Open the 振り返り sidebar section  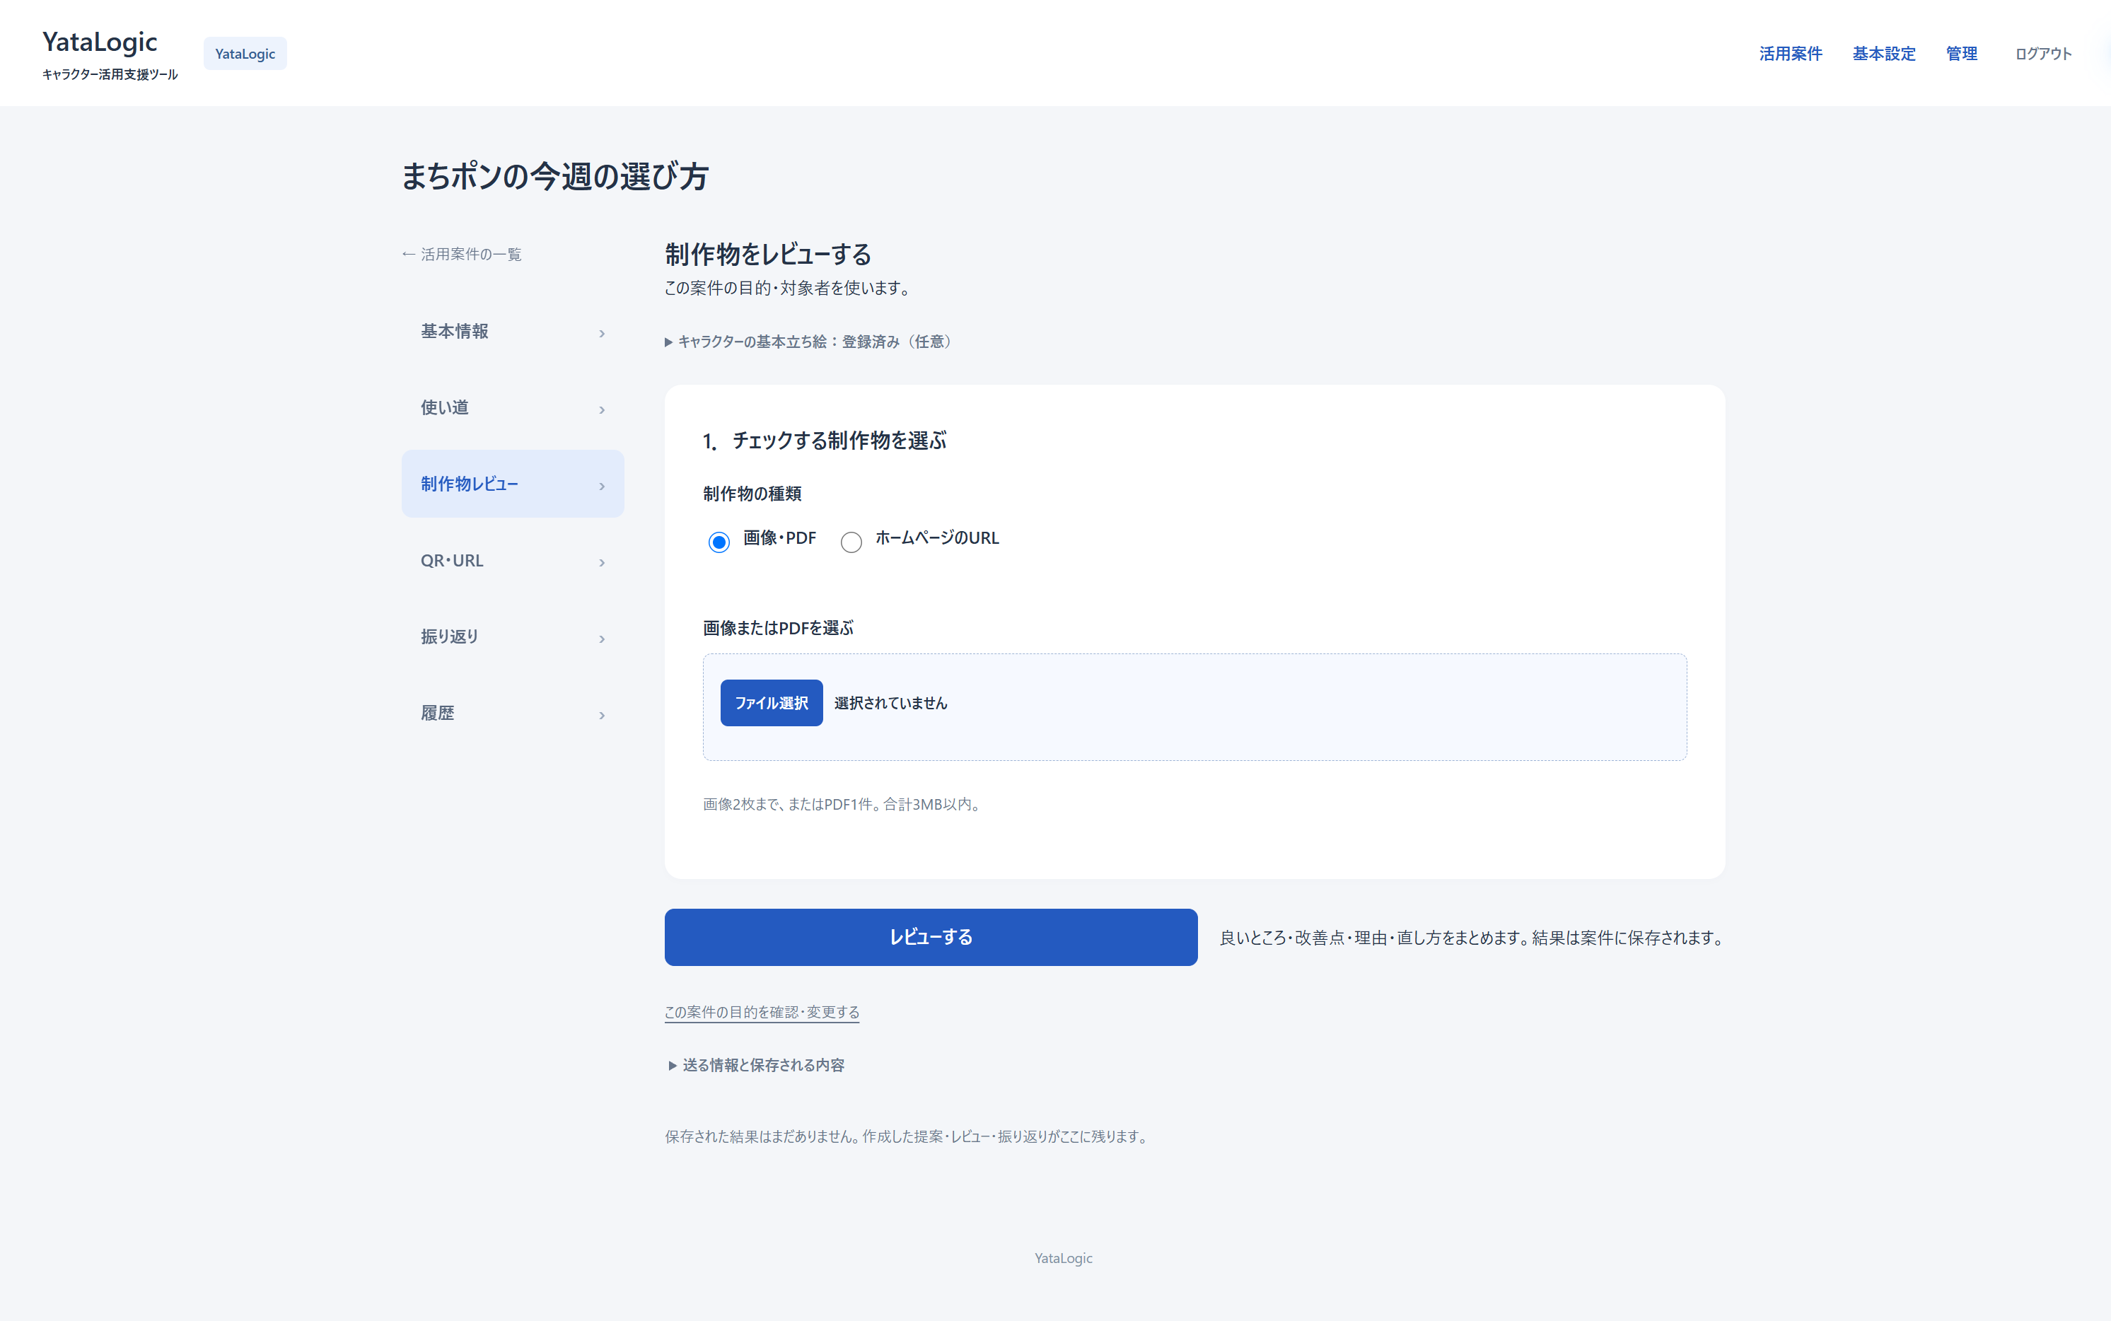pos(513,637)
